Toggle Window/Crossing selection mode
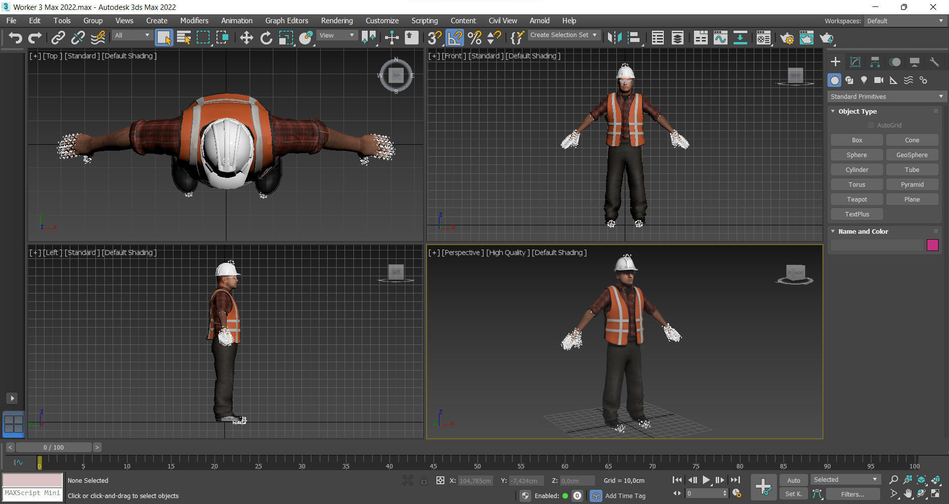949x504 pixels. click(222, 38)
